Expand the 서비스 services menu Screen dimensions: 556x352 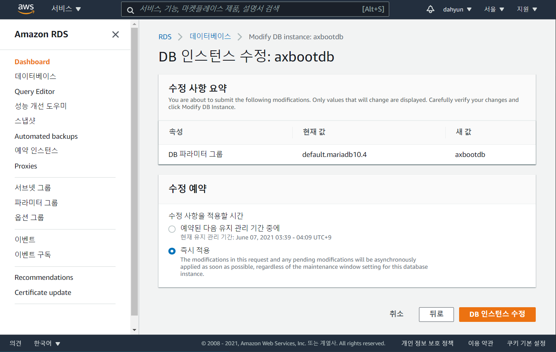tap(66, 9)
